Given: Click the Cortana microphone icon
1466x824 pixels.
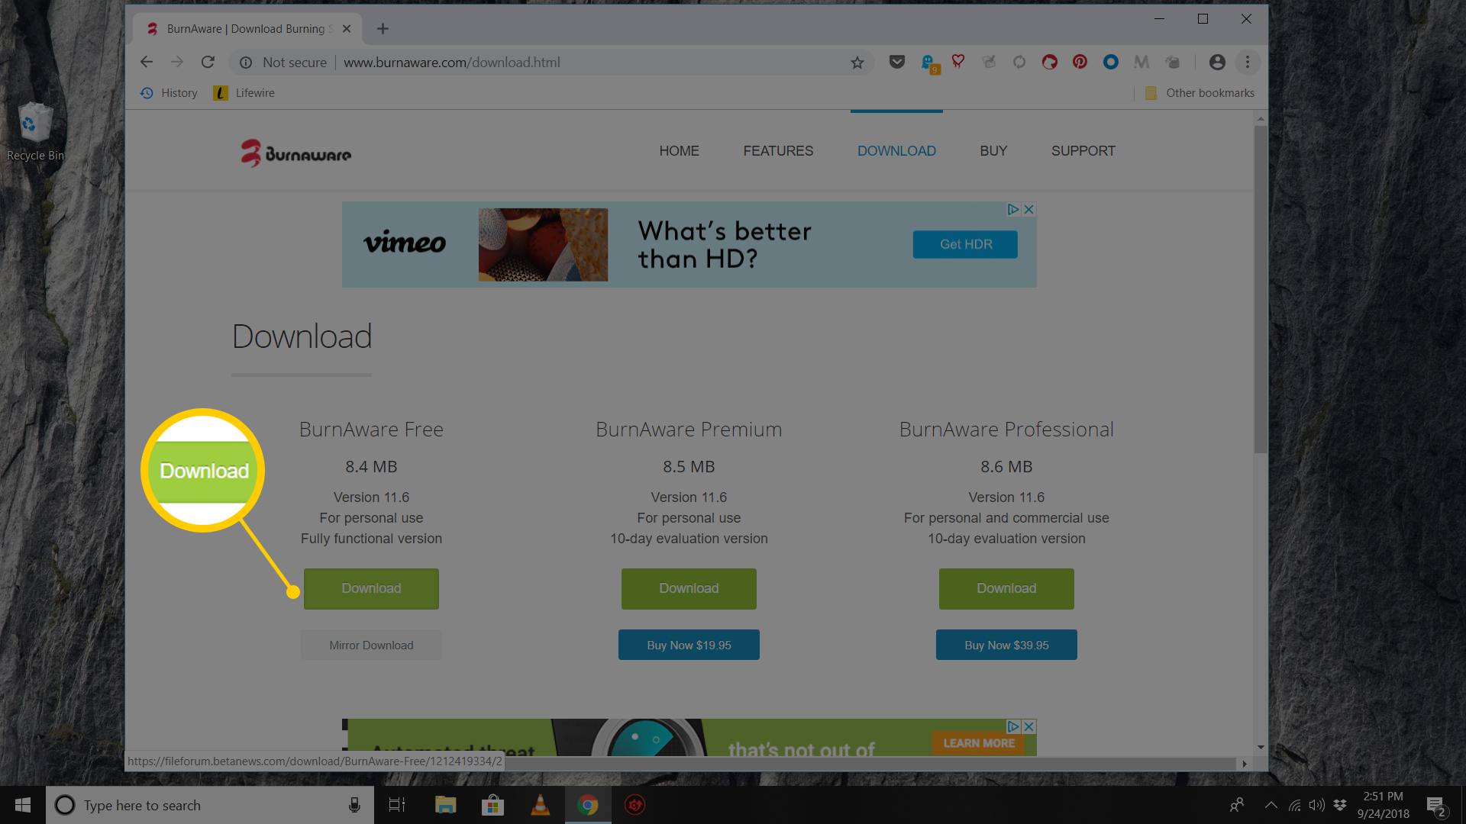Looking at the screenshot, I should pos(354,805).
